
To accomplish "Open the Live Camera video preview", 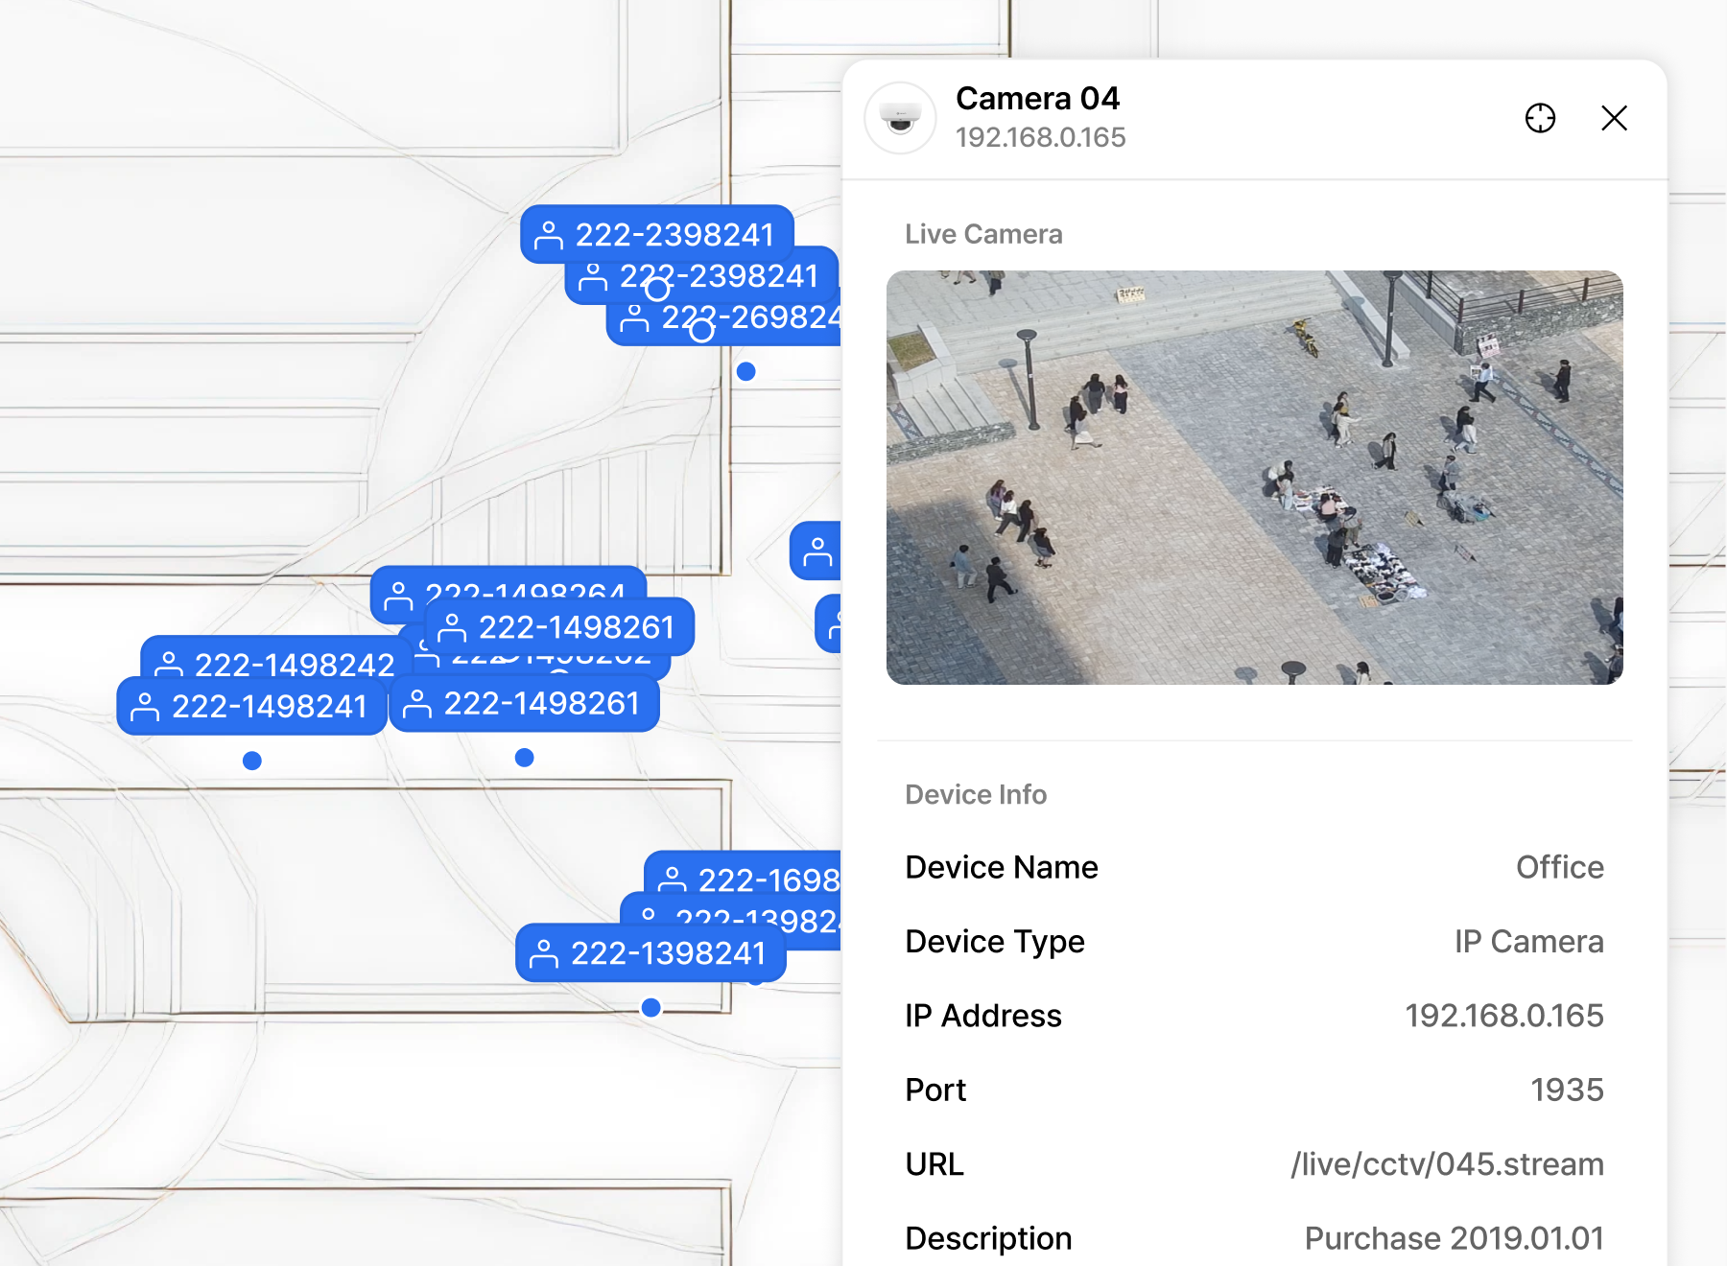I will [x=1254, y=478].
